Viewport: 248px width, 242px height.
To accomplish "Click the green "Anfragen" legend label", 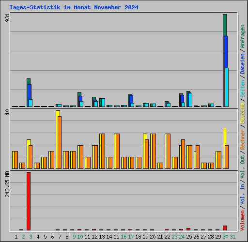I will tap(243, 36).
